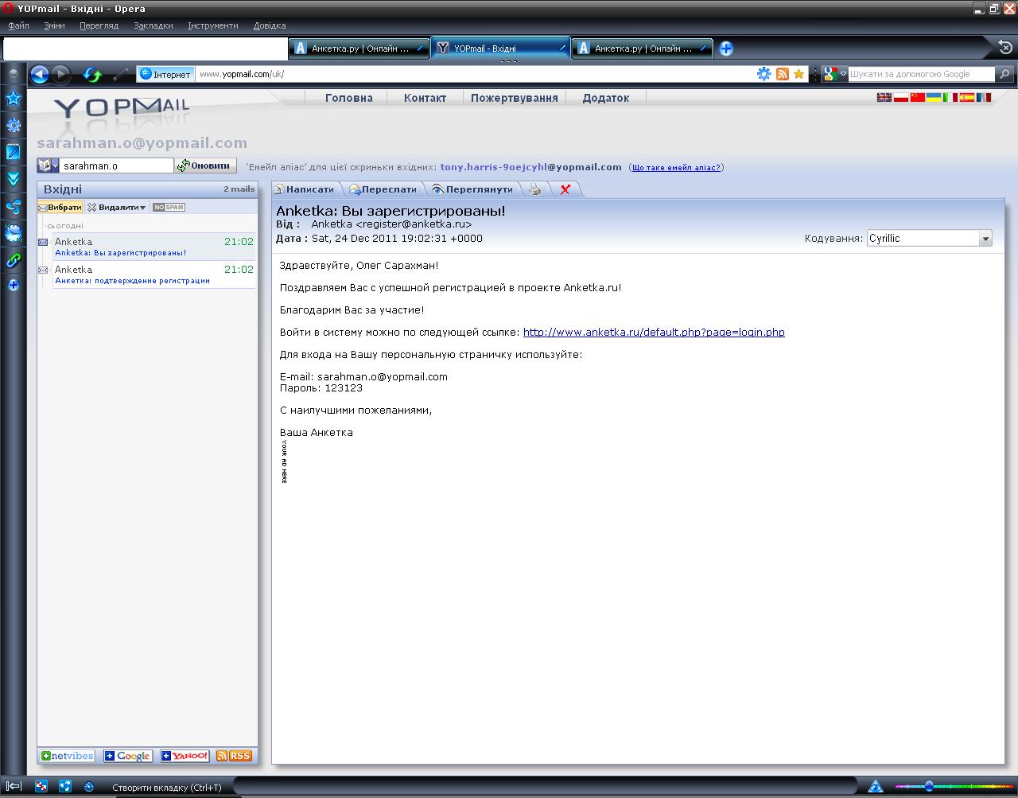Click the Forward navigation arrow

(60, 75)
